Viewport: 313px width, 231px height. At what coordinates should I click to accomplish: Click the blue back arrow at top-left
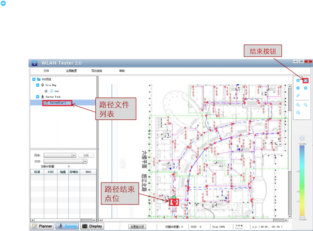3,3
